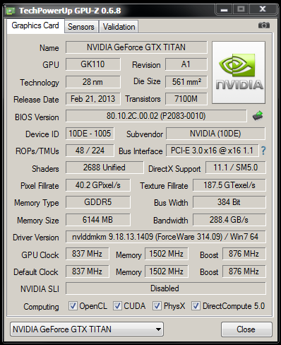Minimize the GPU-Z window
The image size is (281, 345).
[x=224, y=10]
